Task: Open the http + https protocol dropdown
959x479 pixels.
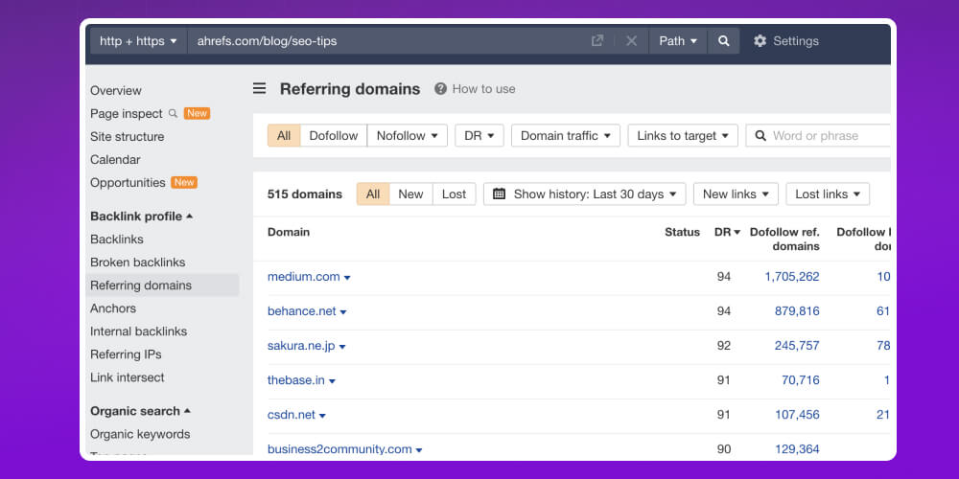Action: coord(138,41)
